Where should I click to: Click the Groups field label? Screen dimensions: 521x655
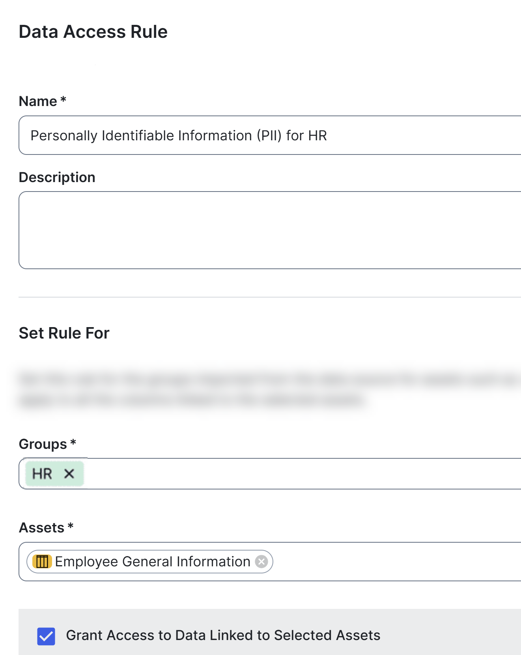pos(43,444)
